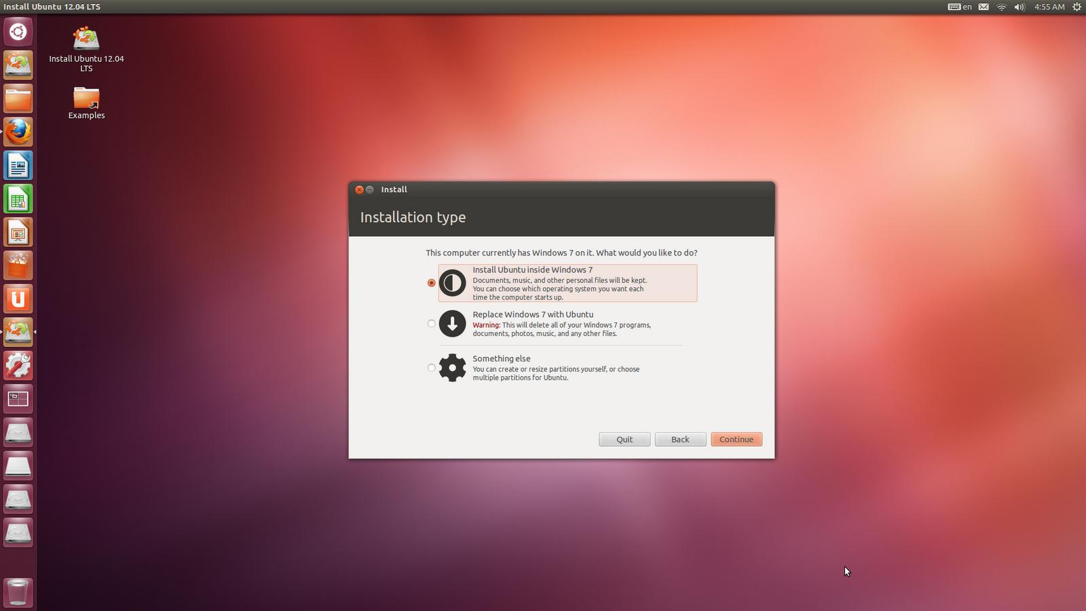This screenshot has height=611, width=1086.
Task: Open LibreOffice Writer from the launcher
Action: pos(18,165)
